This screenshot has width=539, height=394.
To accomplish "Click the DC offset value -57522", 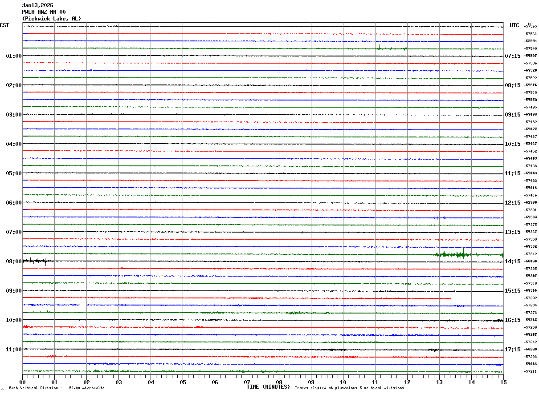I will point(531,78).
